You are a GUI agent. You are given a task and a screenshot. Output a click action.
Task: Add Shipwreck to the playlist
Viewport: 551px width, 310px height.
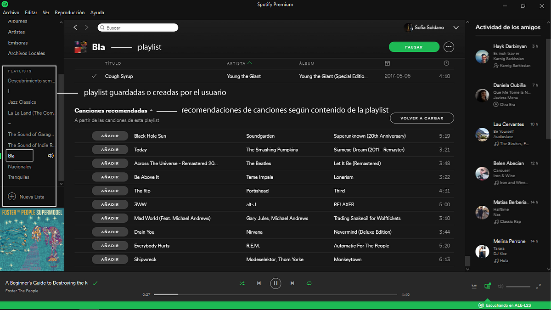point(110,259)
